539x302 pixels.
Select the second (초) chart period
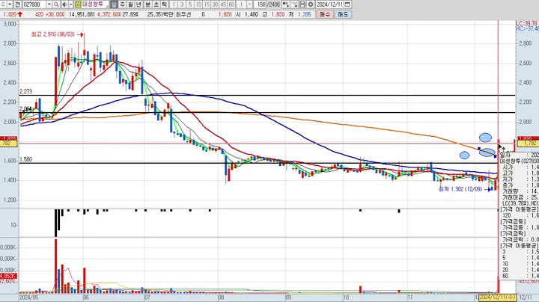point(156,4)
